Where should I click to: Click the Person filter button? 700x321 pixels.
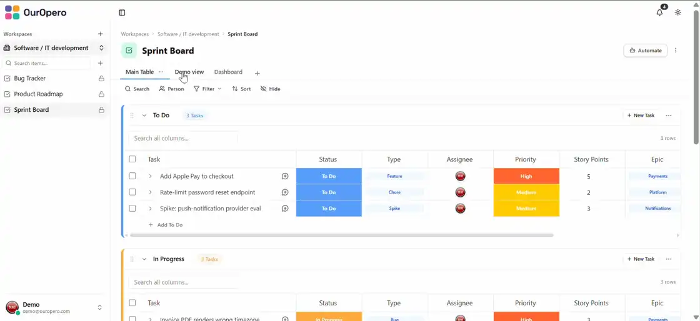point(171,89)
